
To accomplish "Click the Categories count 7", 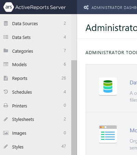I will pos(65,51).
